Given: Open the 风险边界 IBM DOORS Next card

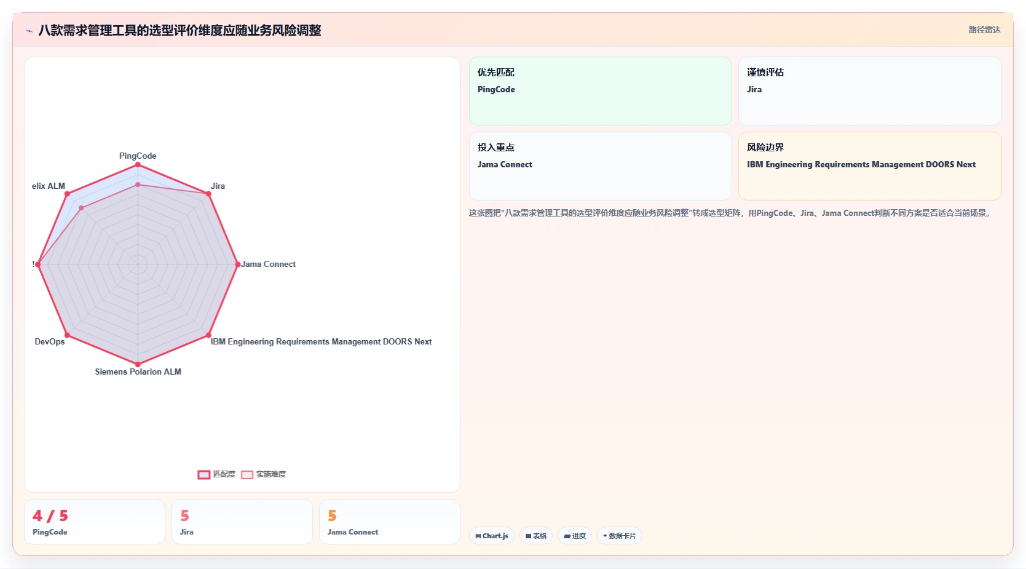Looking at the screenshot, I should (870, 166).
